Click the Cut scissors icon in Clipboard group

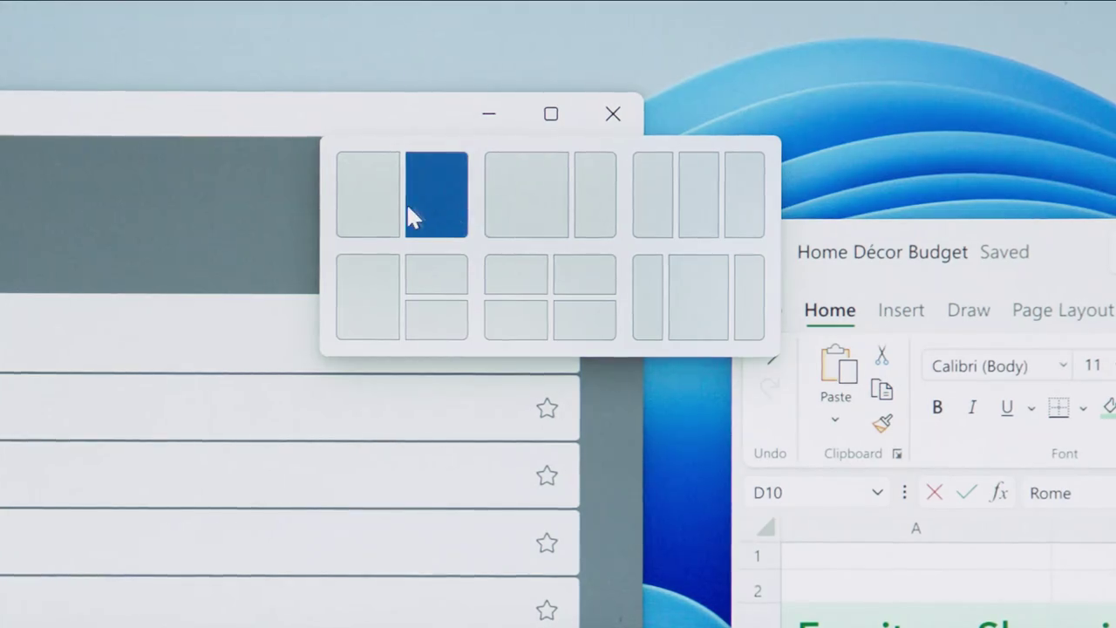point(881,356)
